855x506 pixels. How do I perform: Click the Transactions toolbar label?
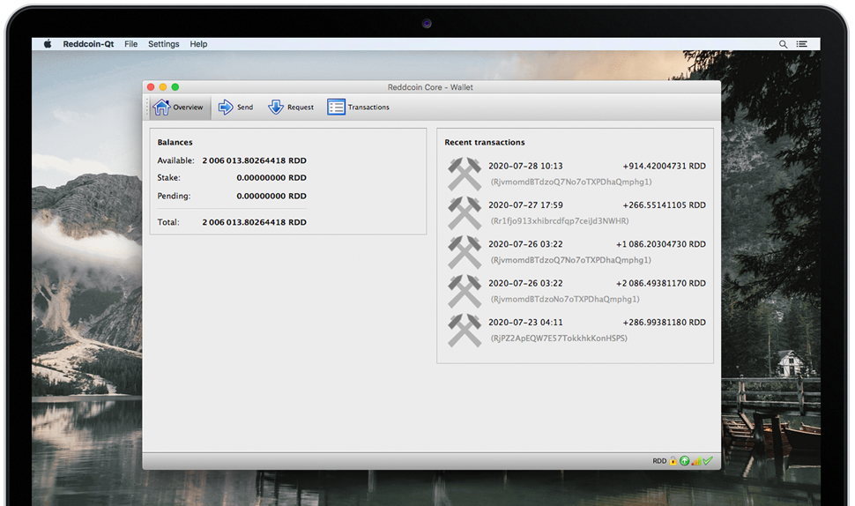coord(368,108)
